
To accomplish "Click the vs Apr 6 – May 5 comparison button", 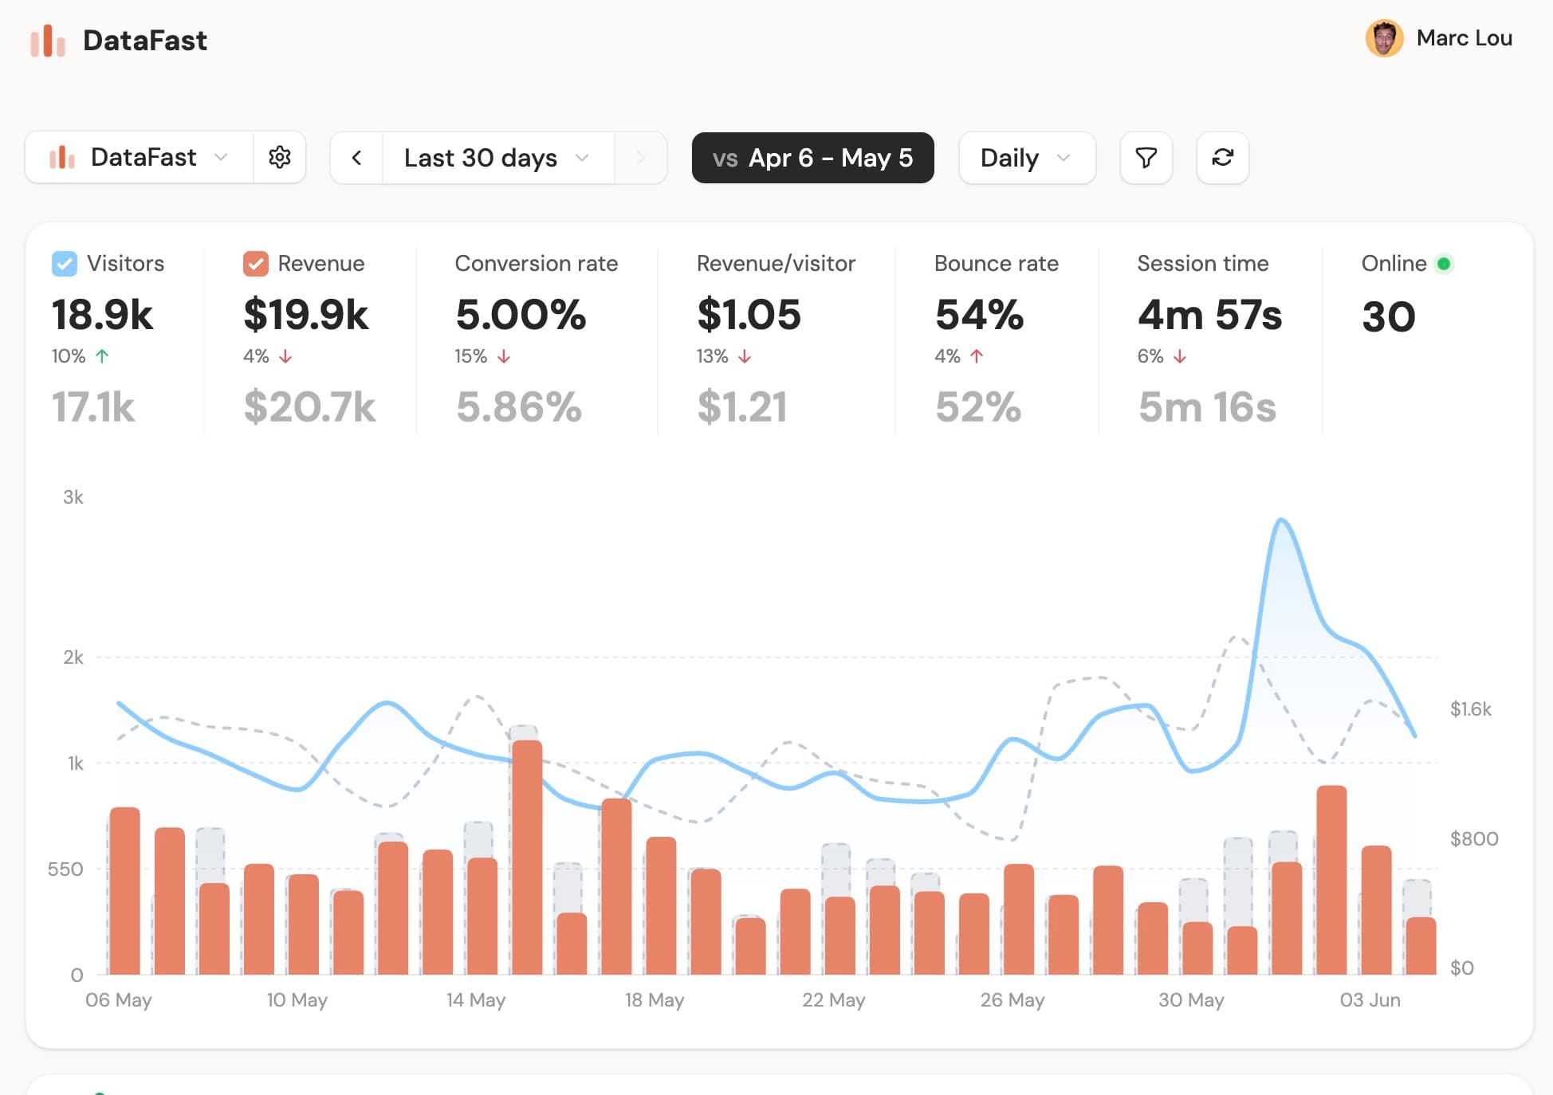I will (x=812, y=158).
